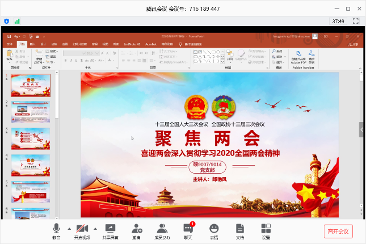The height and width of the screenshot is (244, 366).
Task: Select the 文件 tab in PowerPoint ribbon
Action: pos(9,44)
